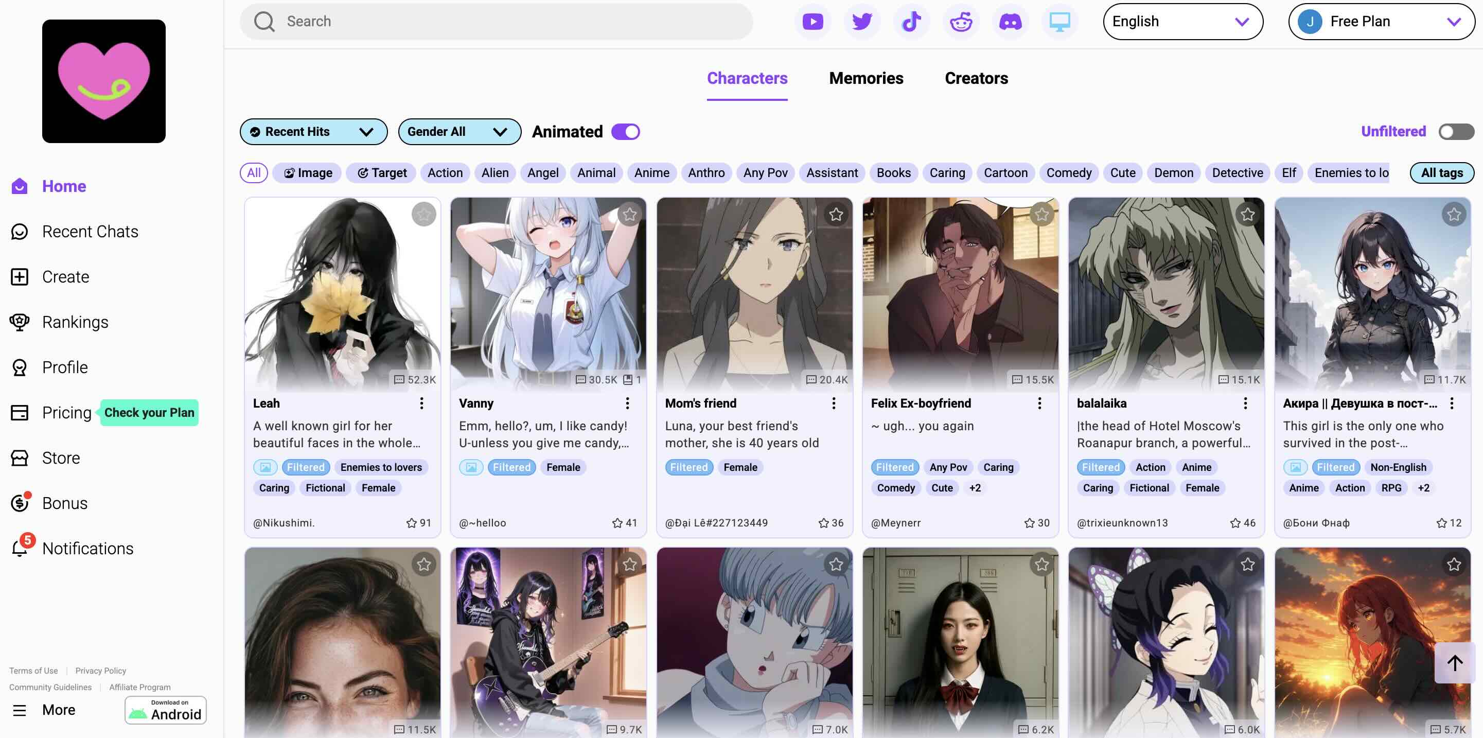Screen dimensions: 1483x738
Task: Open the Gender All filter dropdown
Action: coord(459,131)
